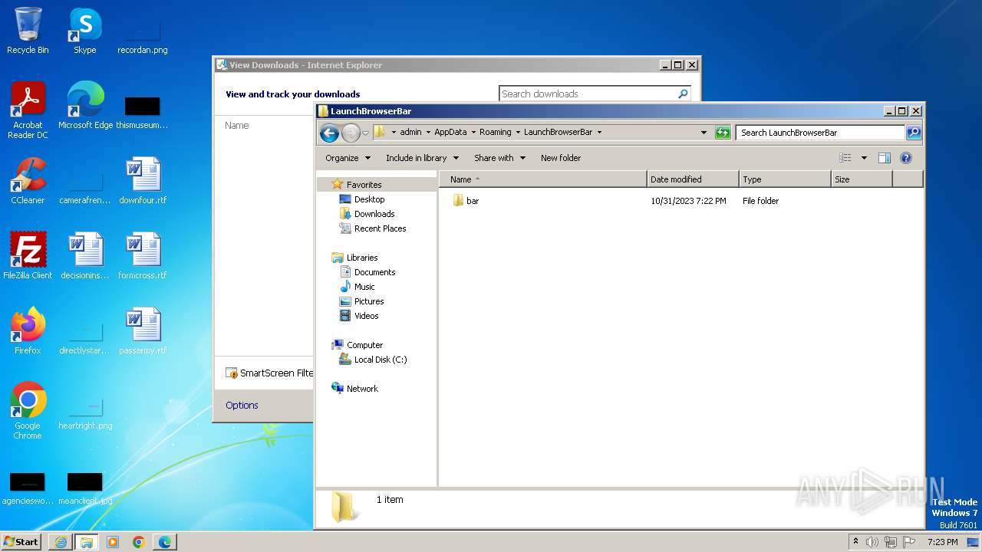The width and height of the screenshot is (982, 552).
Task: Click Edge taskbar icon
Action: tap(165, 542)
